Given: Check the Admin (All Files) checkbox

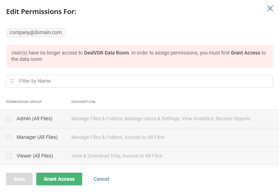Looking at the screenshot, I should tap(9, 119).
